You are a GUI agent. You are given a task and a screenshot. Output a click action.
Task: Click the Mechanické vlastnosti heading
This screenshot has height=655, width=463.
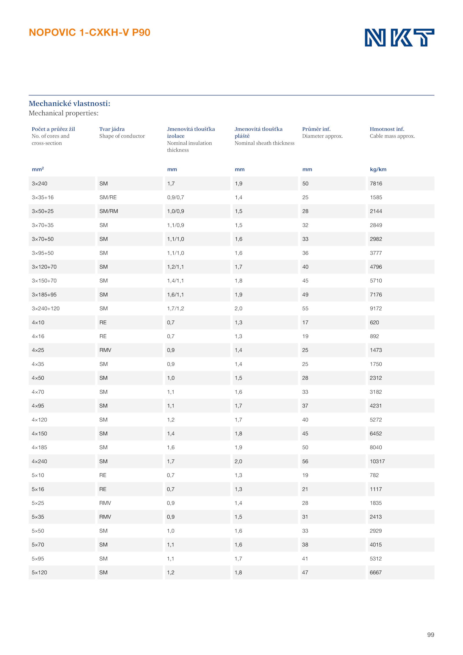(69, 103)
